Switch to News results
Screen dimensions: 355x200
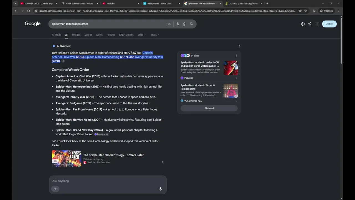pyautogui.click(x=99, y=35)
